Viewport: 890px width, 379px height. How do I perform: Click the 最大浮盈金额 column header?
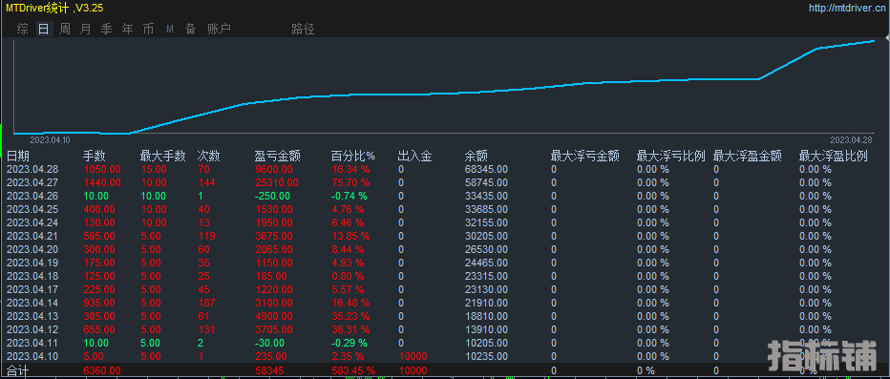[x=748, y=156]
